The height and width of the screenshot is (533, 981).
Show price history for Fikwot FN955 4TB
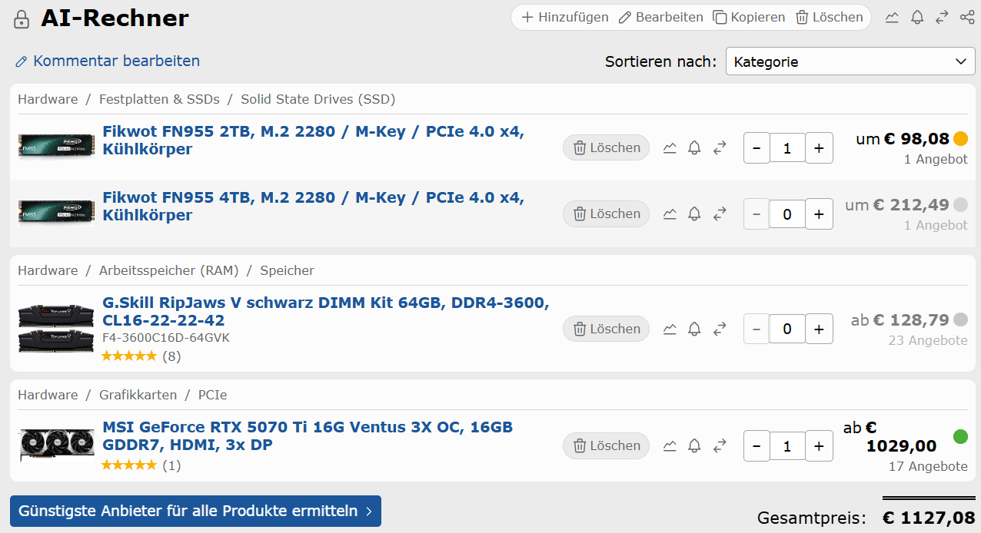pyautogui.click(x=670, y=214)
